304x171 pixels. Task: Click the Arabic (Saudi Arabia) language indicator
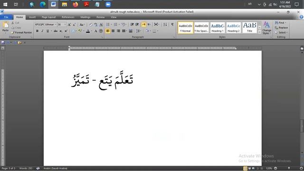pyautogui.click(x=55, y=168)
